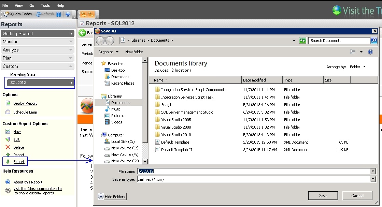Screen dimensions: 382x207
Task: Sort by the Date modified column header
Action: [261, 80]
